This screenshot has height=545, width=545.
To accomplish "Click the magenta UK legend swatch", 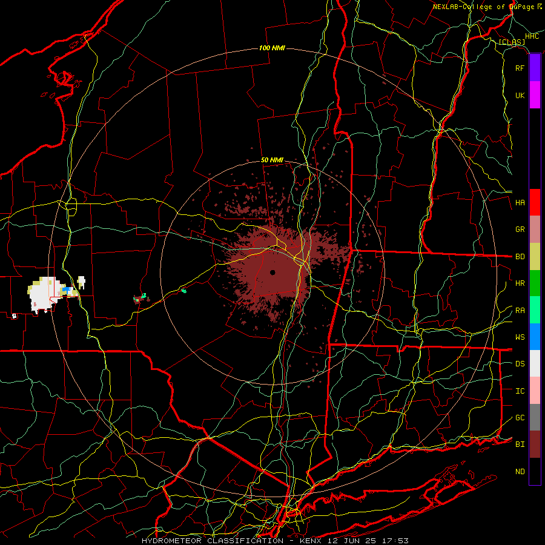I will (535, 95).
